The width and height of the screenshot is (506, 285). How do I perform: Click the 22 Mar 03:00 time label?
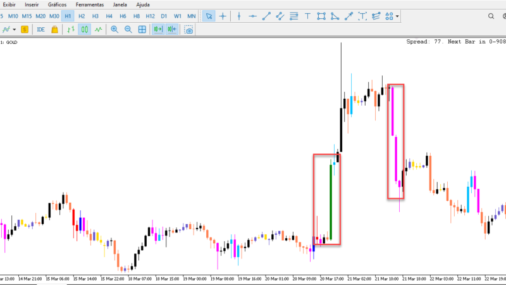pos(441,279)
